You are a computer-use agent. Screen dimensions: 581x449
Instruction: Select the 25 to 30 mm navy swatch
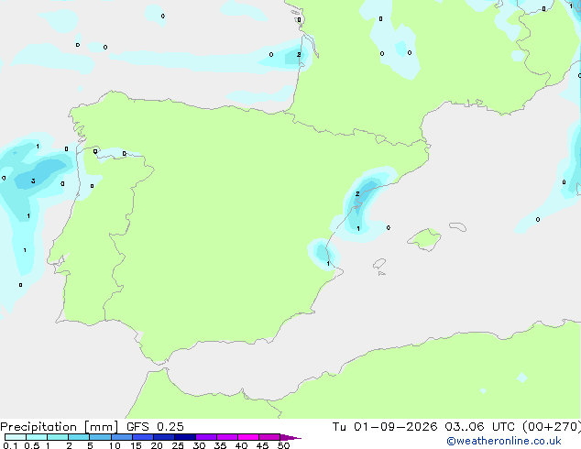[x=184, y=437]
